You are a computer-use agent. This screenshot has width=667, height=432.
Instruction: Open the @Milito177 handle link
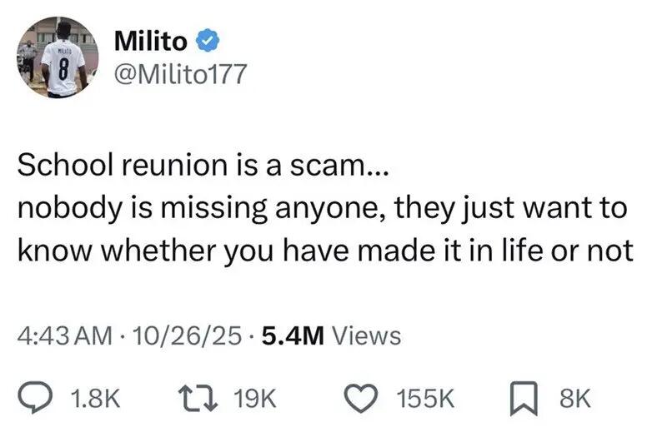point(179,75)
